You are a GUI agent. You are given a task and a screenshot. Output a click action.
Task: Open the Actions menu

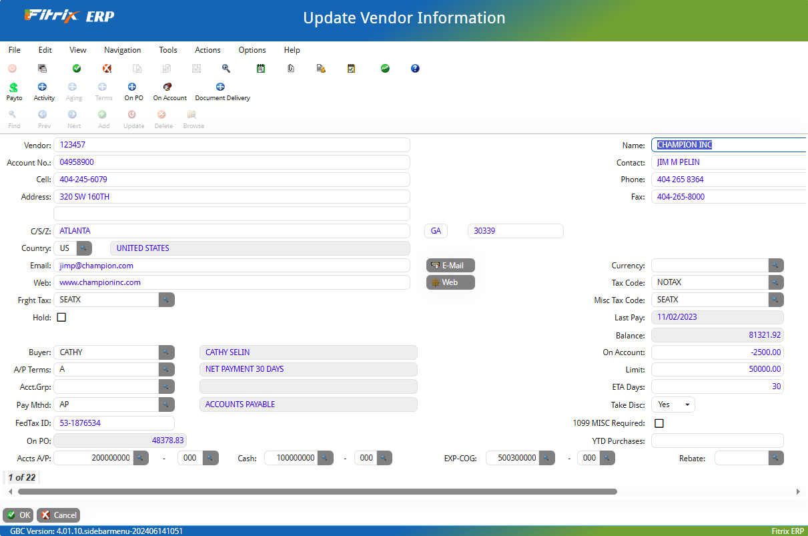[x=208, y=50]
